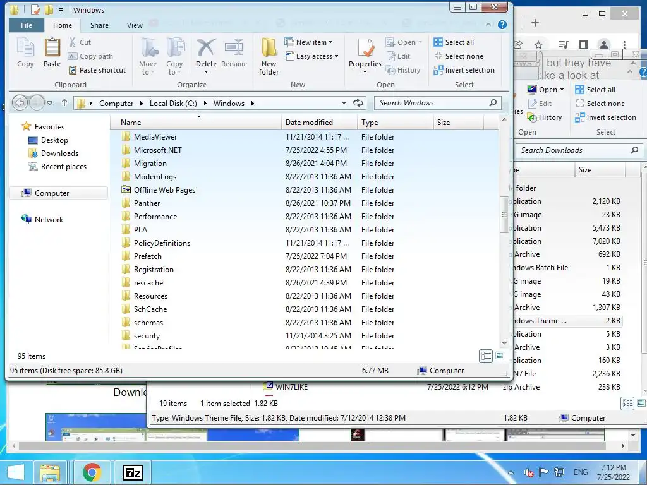Click History in the front Windows ribbon
This screenshot has height=485, width=647.
coord(403,70)
